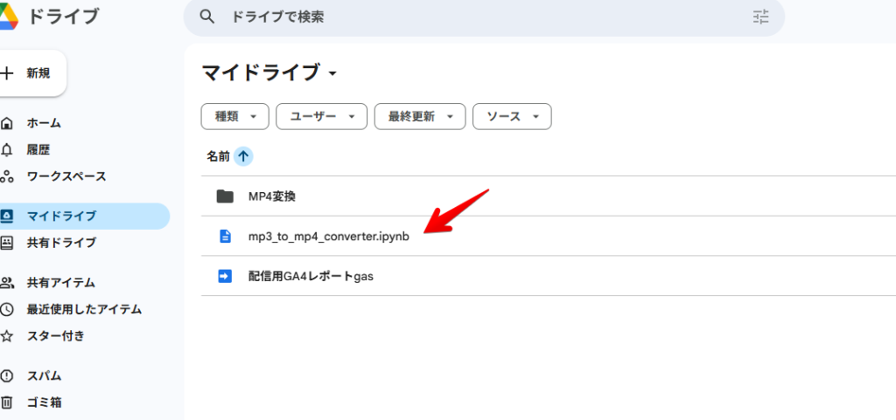896x420 pixels.
Task: Click the document icon beside mp3_to_mp4_converter.ipynb
Action: [x=225, y=237]
